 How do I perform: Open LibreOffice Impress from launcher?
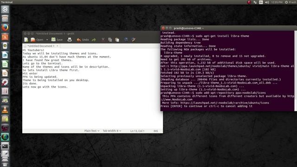point(5,73)
